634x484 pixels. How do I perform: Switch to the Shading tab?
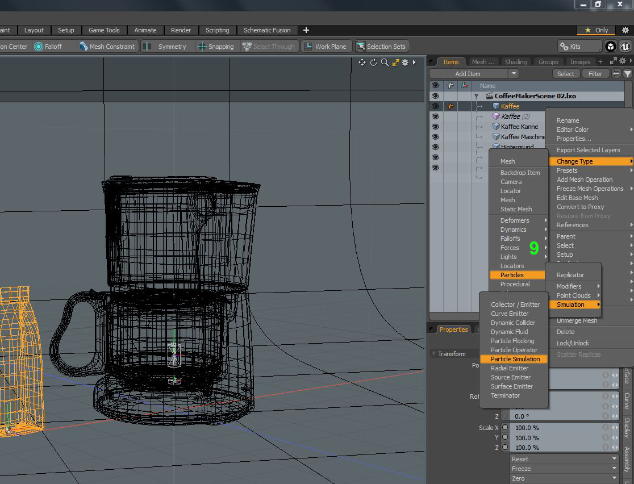[516, 62]
